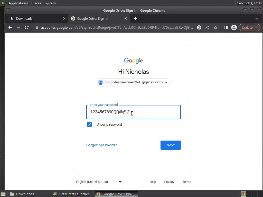Focus the Enter your password field
Screen dimensions: 263x197
point(134,112)
